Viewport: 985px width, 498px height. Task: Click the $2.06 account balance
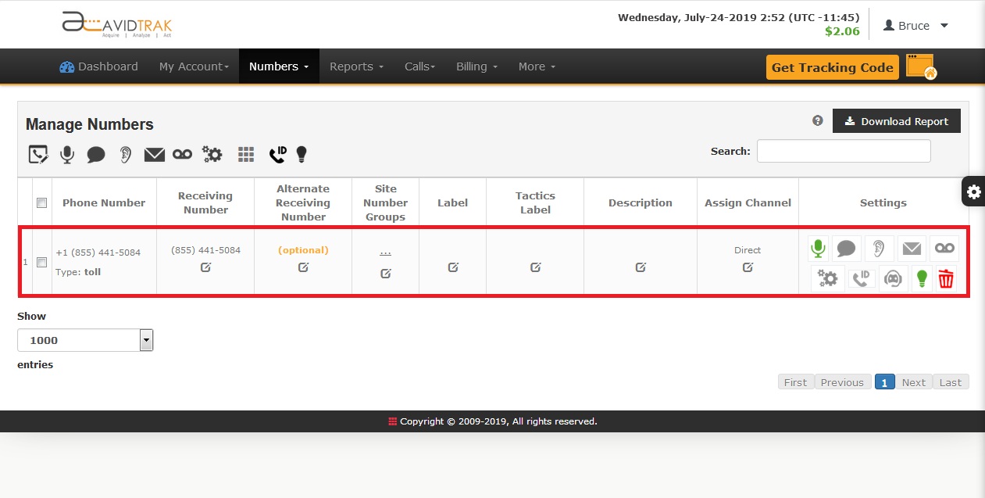point(842,31)
